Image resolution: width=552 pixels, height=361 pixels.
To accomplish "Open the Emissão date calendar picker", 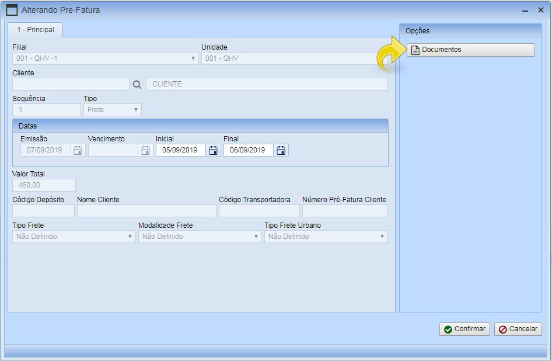I will click(78, 150).
